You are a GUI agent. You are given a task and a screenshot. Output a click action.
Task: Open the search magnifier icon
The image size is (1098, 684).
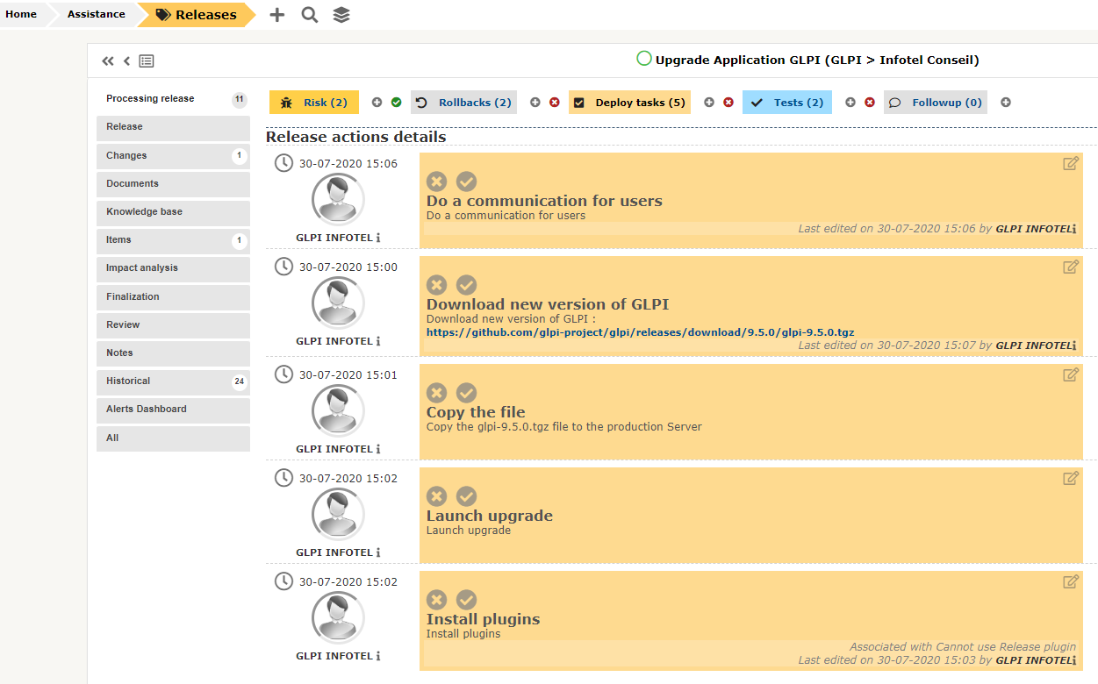[310, 15]
